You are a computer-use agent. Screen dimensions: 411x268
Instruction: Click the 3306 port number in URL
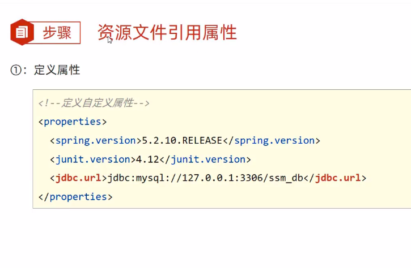tap(251, 178)
